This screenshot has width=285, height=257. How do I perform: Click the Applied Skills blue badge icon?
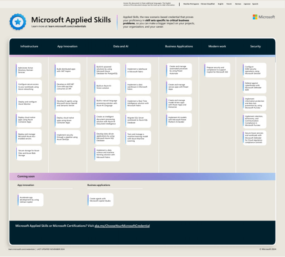point(17,22)
